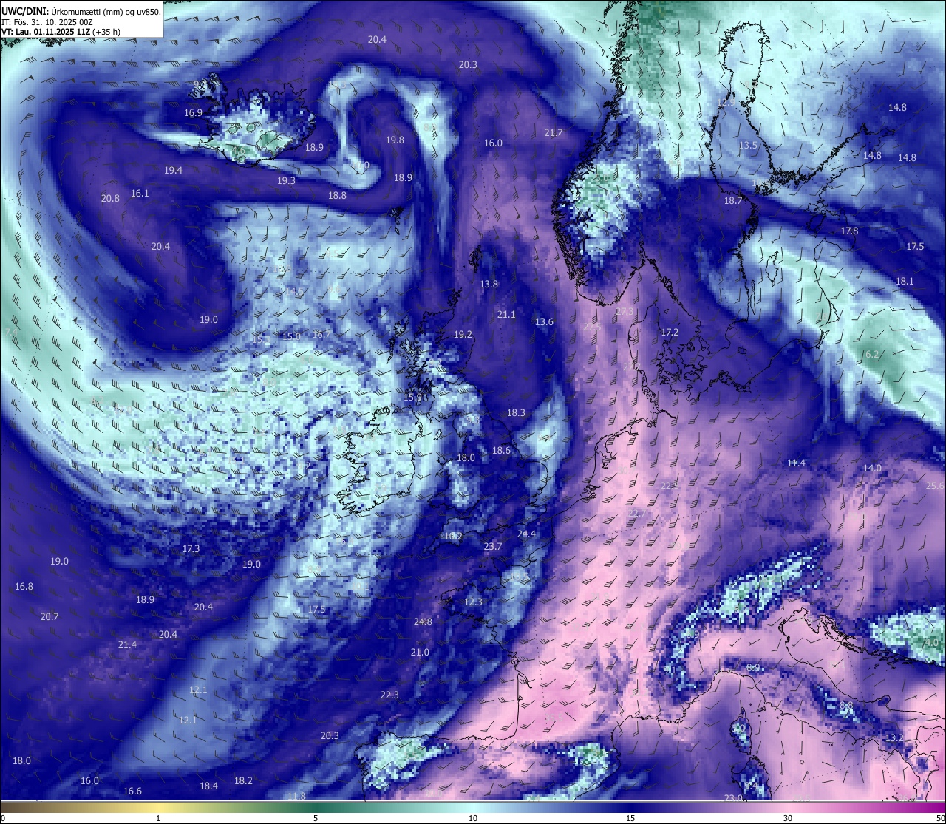The height and width of the screenshot is (824, 946).
Task: Click the 11.4 value label
Action: (x=796, y=463)
